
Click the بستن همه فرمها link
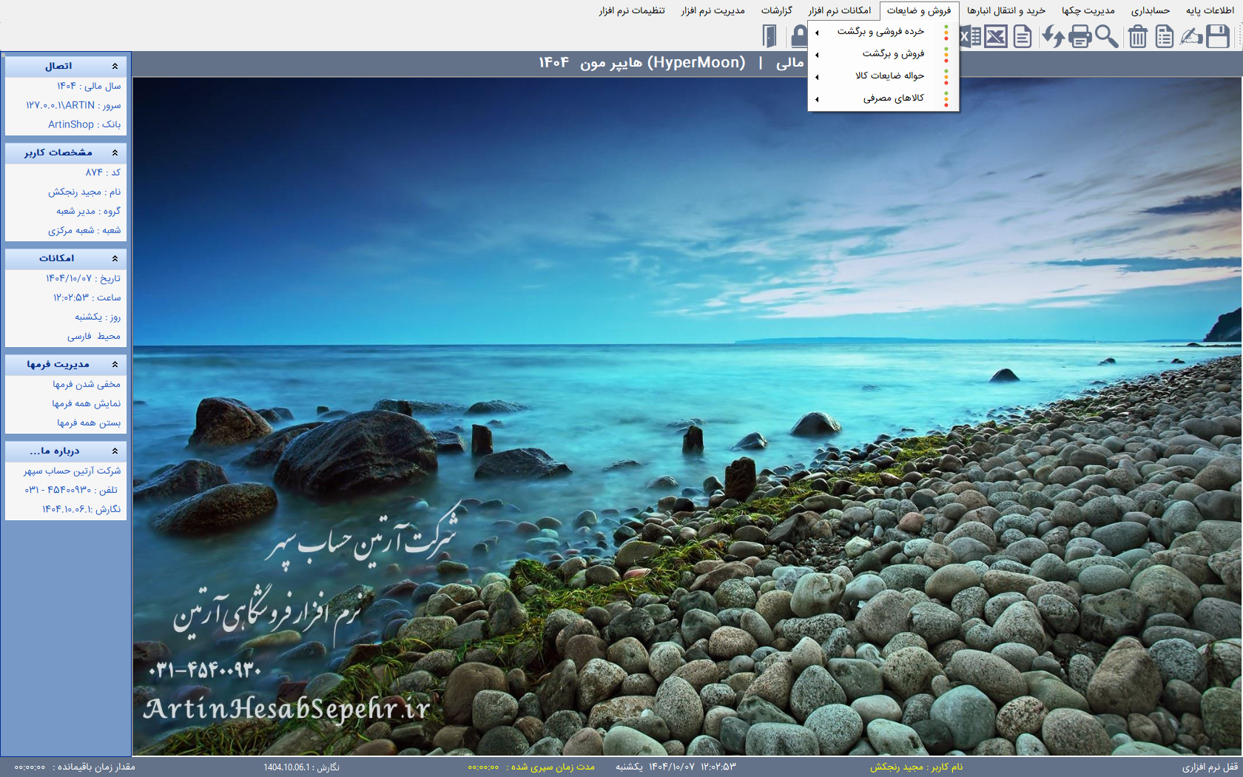pos(89,423)
